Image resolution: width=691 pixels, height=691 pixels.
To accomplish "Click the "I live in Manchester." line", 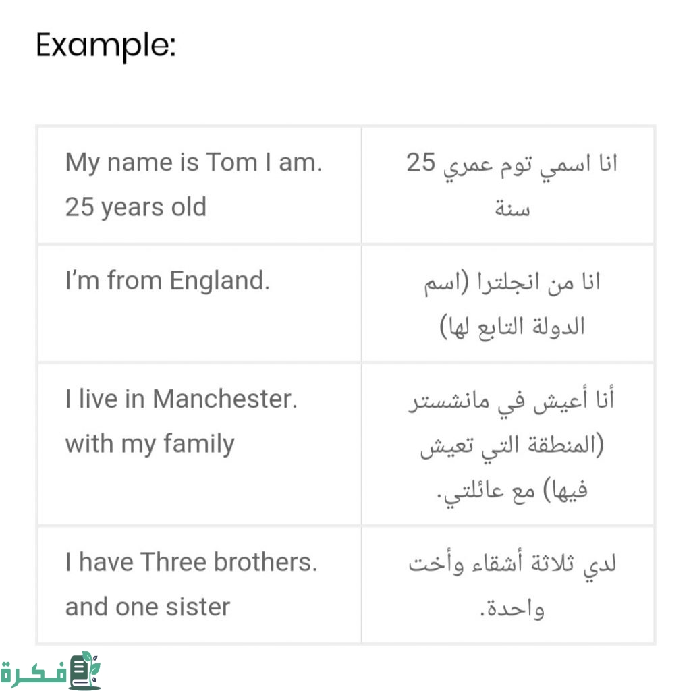I will point(182,398).
